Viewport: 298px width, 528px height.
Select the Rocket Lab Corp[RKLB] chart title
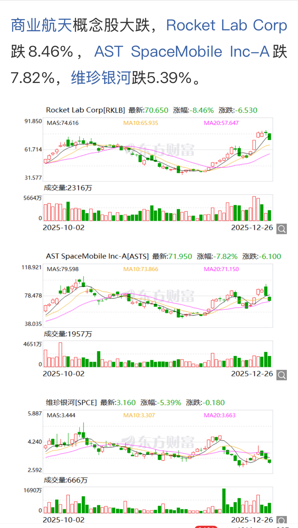click(x=85, y=110)
